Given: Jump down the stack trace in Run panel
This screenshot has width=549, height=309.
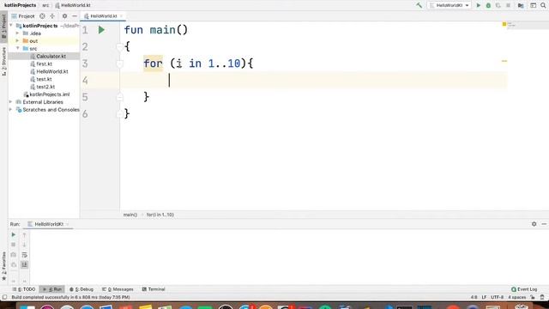Looking at the screenshot, I should (24, 245).
